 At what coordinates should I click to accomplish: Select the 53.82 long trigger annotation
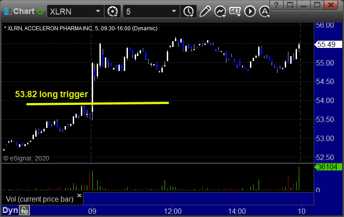(52, 94)
